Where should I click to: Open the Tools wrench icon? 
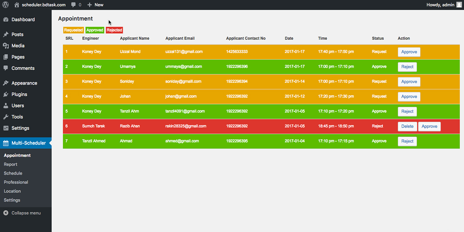[6, 117]
